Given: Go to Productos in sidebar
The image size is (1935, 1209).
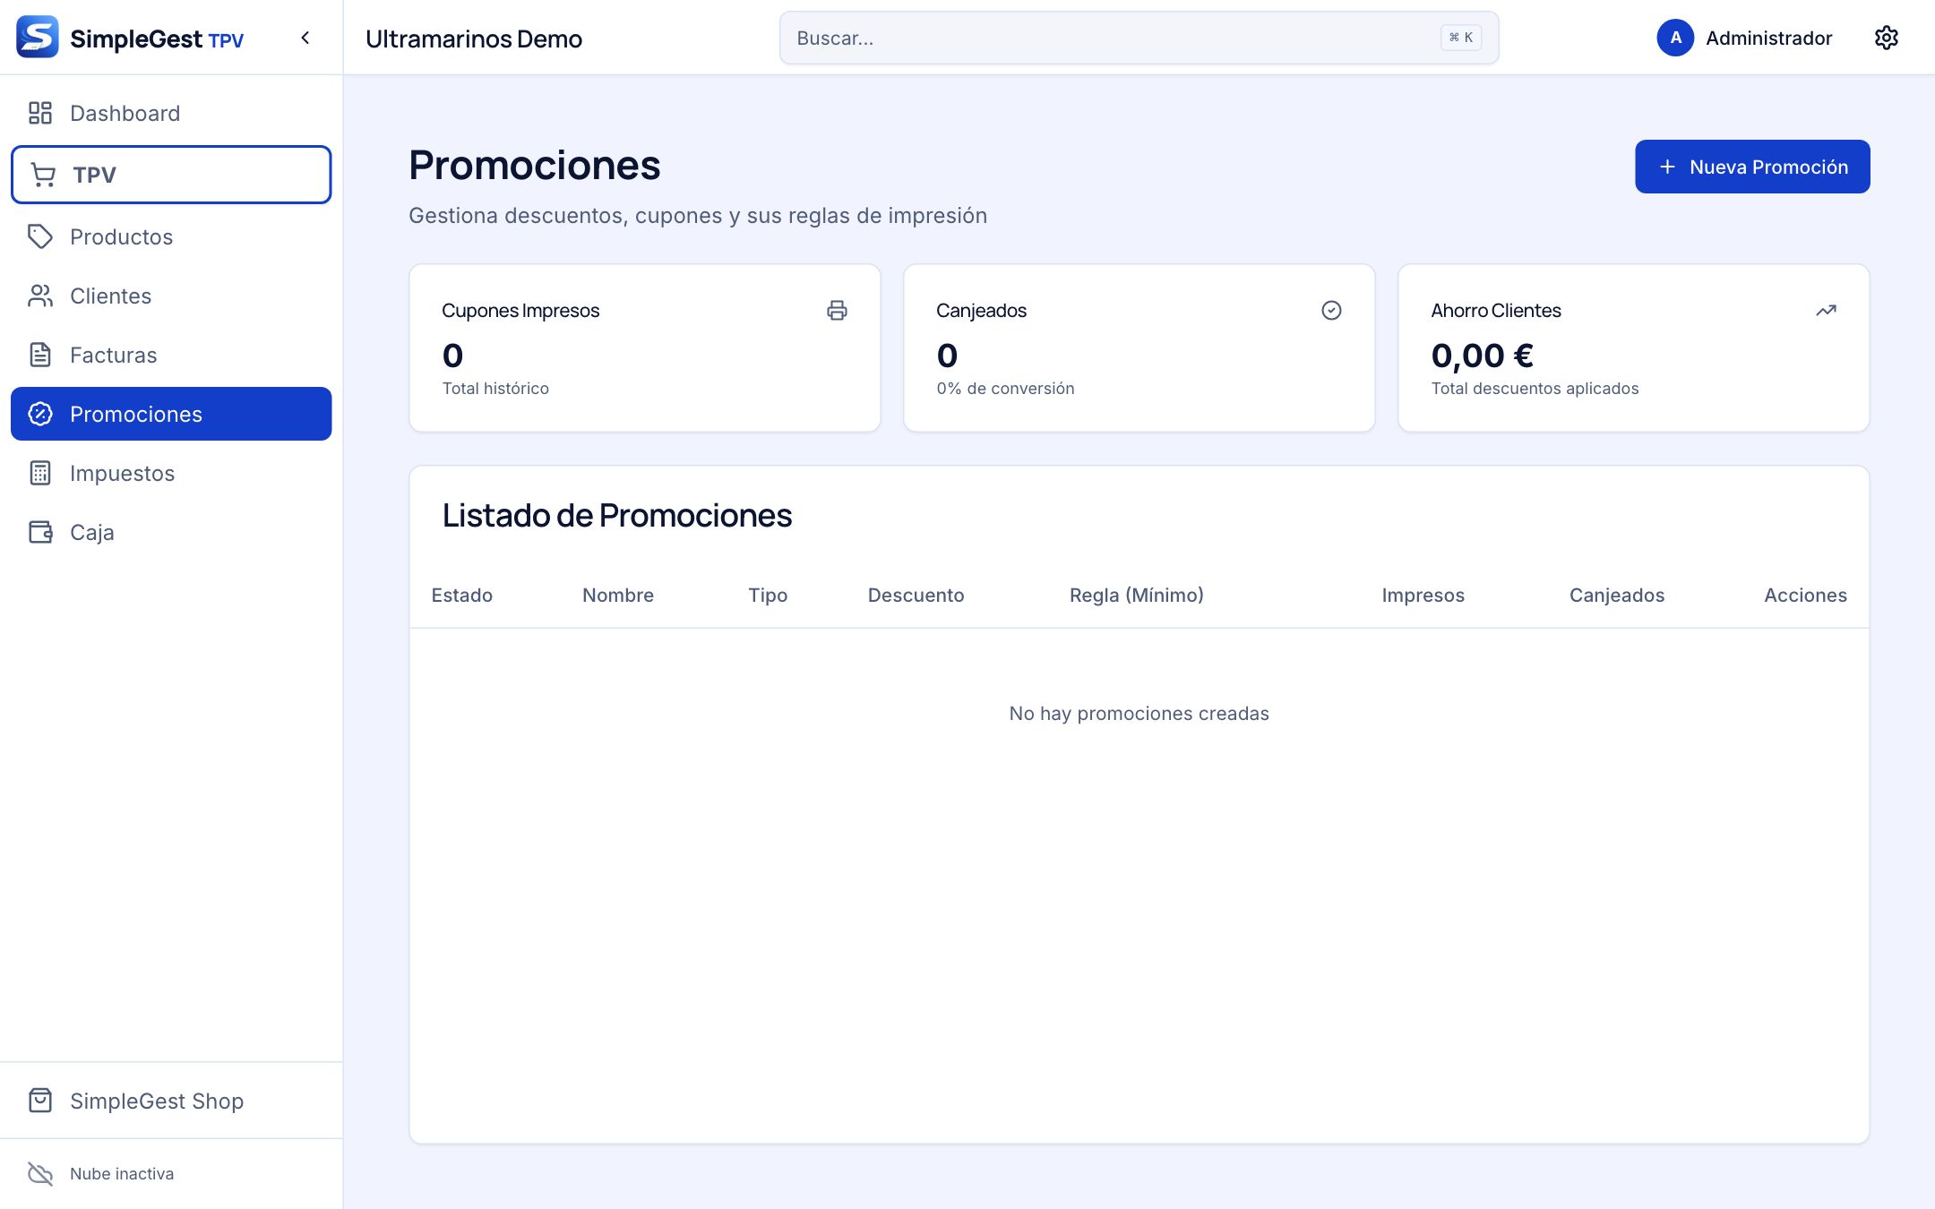Looking at the screenshot, I should tap(171, 236).
